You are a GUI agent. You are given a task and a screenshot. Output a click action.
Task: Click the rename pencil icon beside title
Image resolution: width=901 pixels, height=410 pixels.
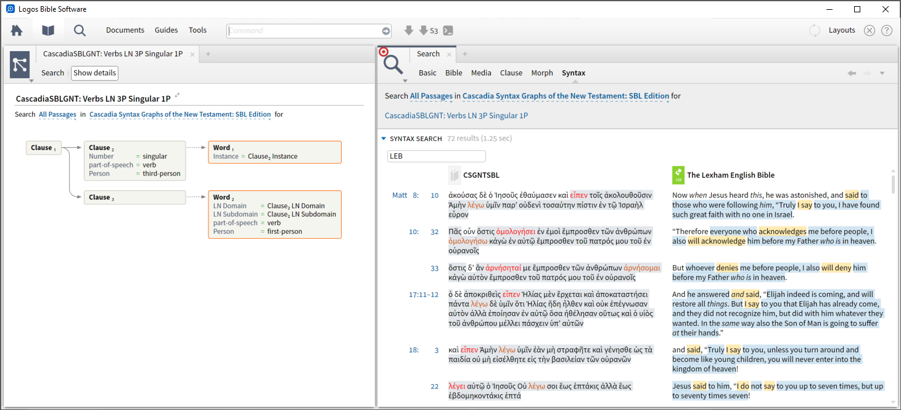pos(178,95)
